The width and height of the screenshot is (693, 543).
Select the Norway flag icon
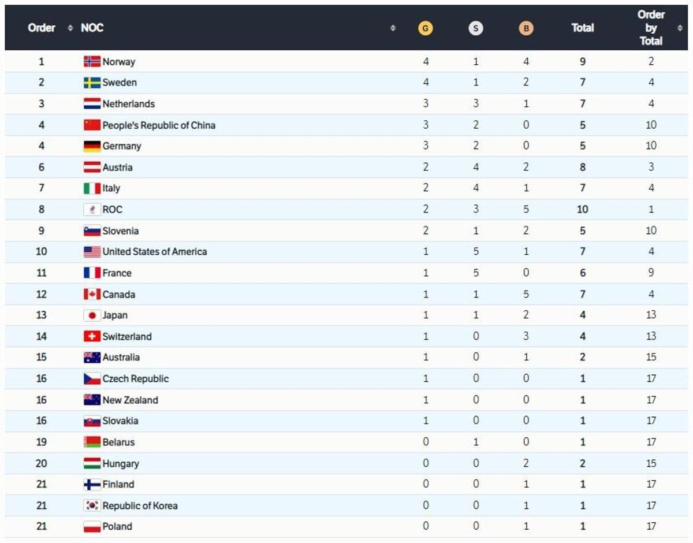click(x=91, y=61)
